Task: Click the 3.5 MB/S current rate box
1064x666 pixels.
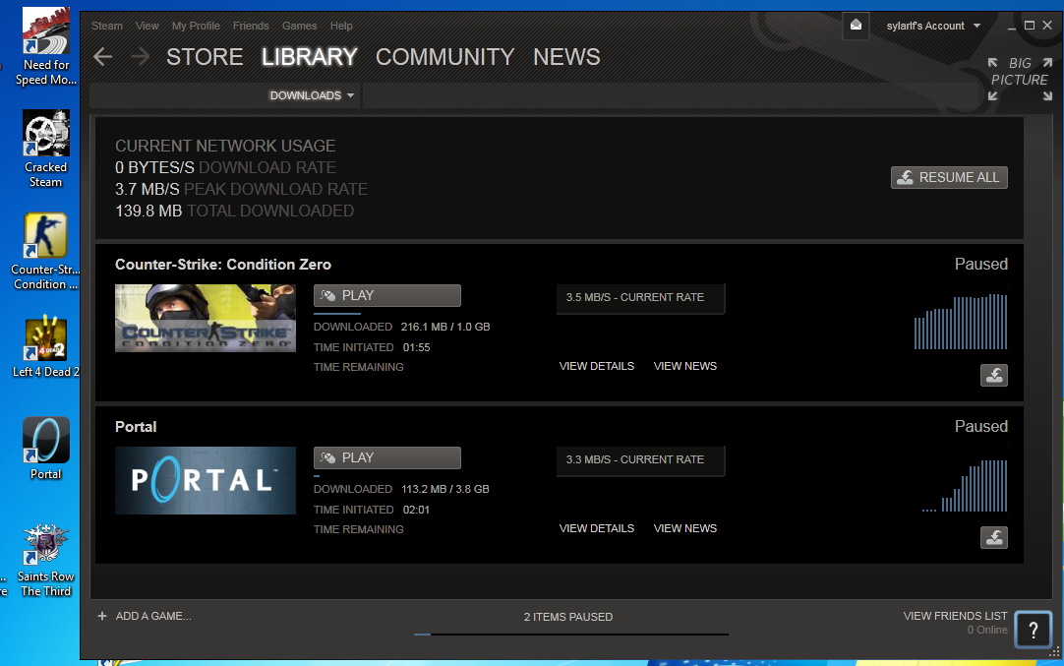Action: [x=640, y=298]
